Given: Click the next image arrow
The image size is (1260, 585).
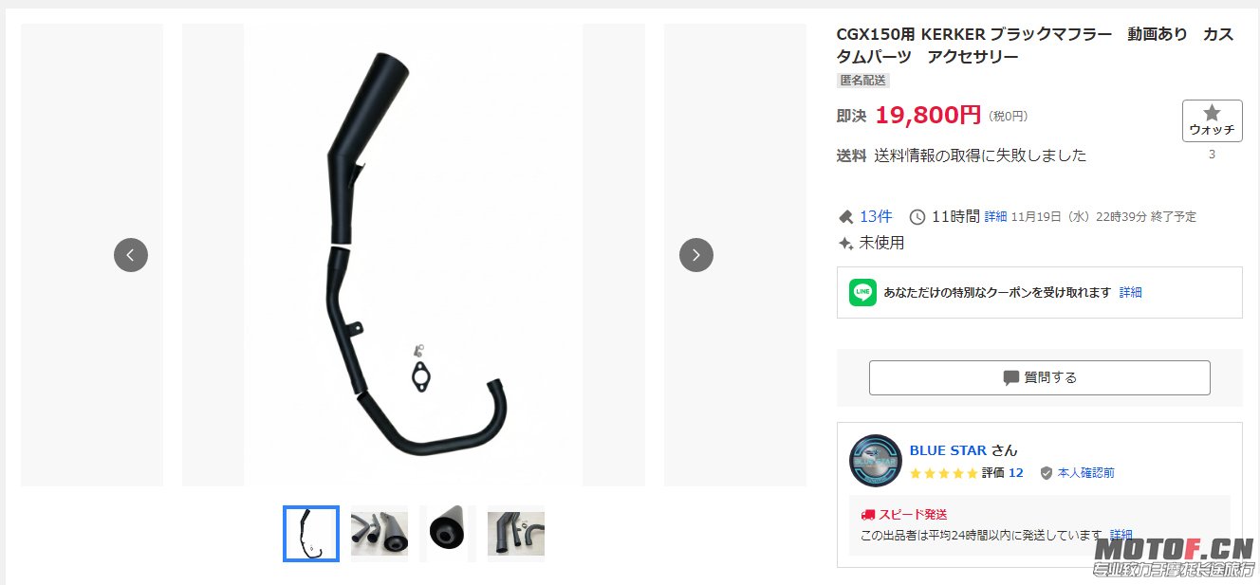Looking at the screenshot, I should pos(696,255).
